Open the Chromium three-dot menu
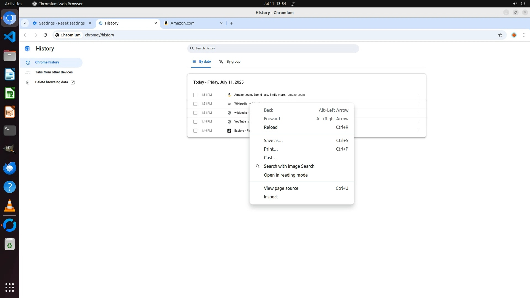Image resolution: width=530 pixels, height=298 pixels. coord(524,35)
